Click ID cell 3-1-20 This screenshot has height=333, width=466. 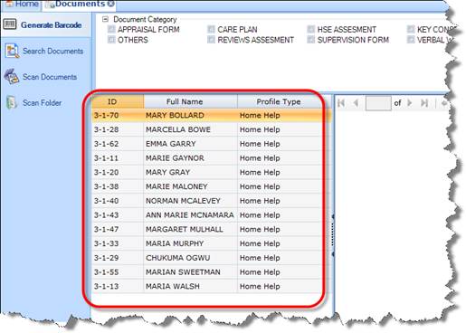coord(118,172)
